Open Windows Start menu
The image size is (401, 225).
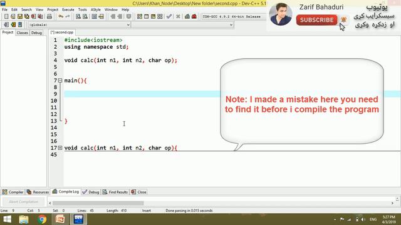point(7,219)
